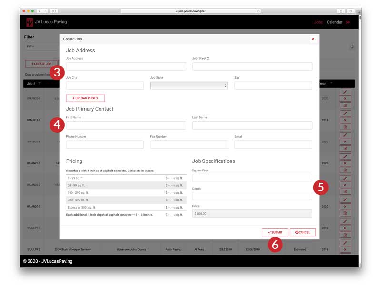Click the + CREATE JOB button
The image size is (381, 285).
click(x=40, y=63)
